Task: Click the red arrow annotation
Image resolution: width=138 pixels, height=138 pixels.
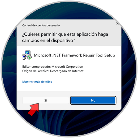Action: 34,109
